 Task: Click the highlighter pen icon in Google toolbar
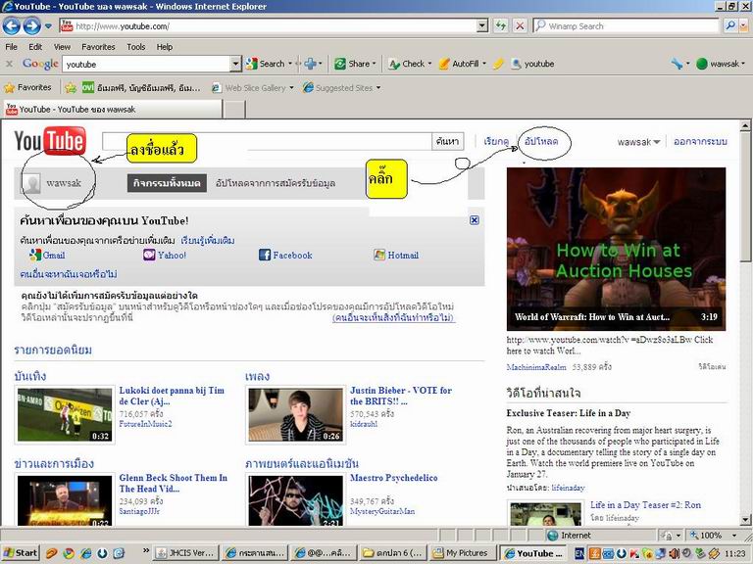point(498,64)
